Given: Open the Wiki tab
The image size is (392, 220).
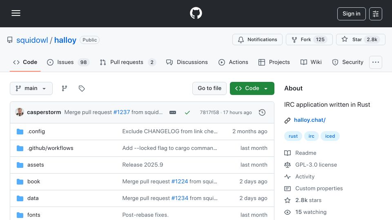Looking at the screenshot, I should (x=311, y=62).
